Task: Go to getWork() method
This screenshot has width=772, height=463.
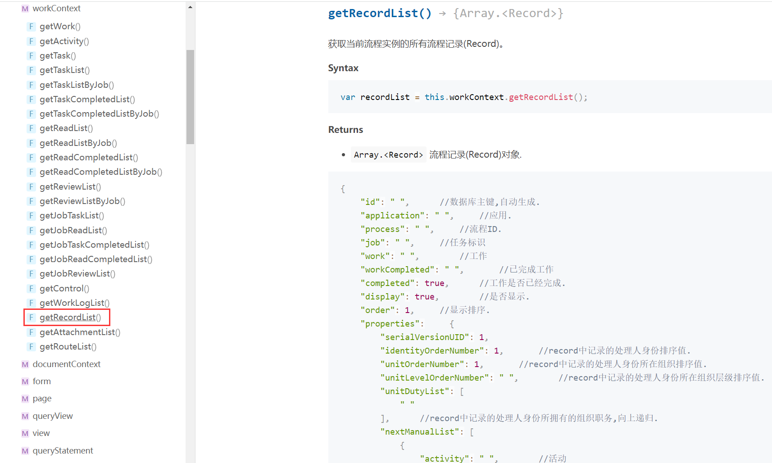Action: 60,27
